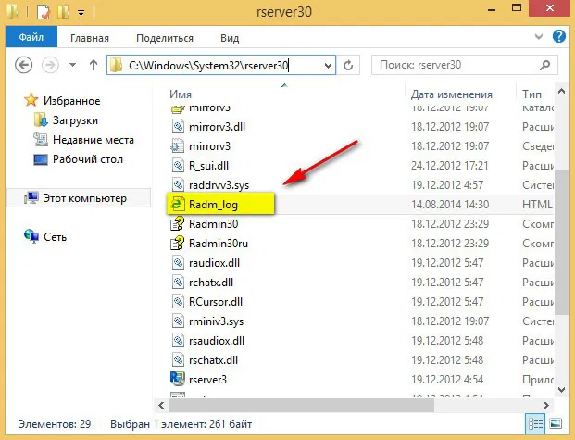575x440 pixels.
Task: Click file name 'Radm_log'
Action: pos(213,205)
